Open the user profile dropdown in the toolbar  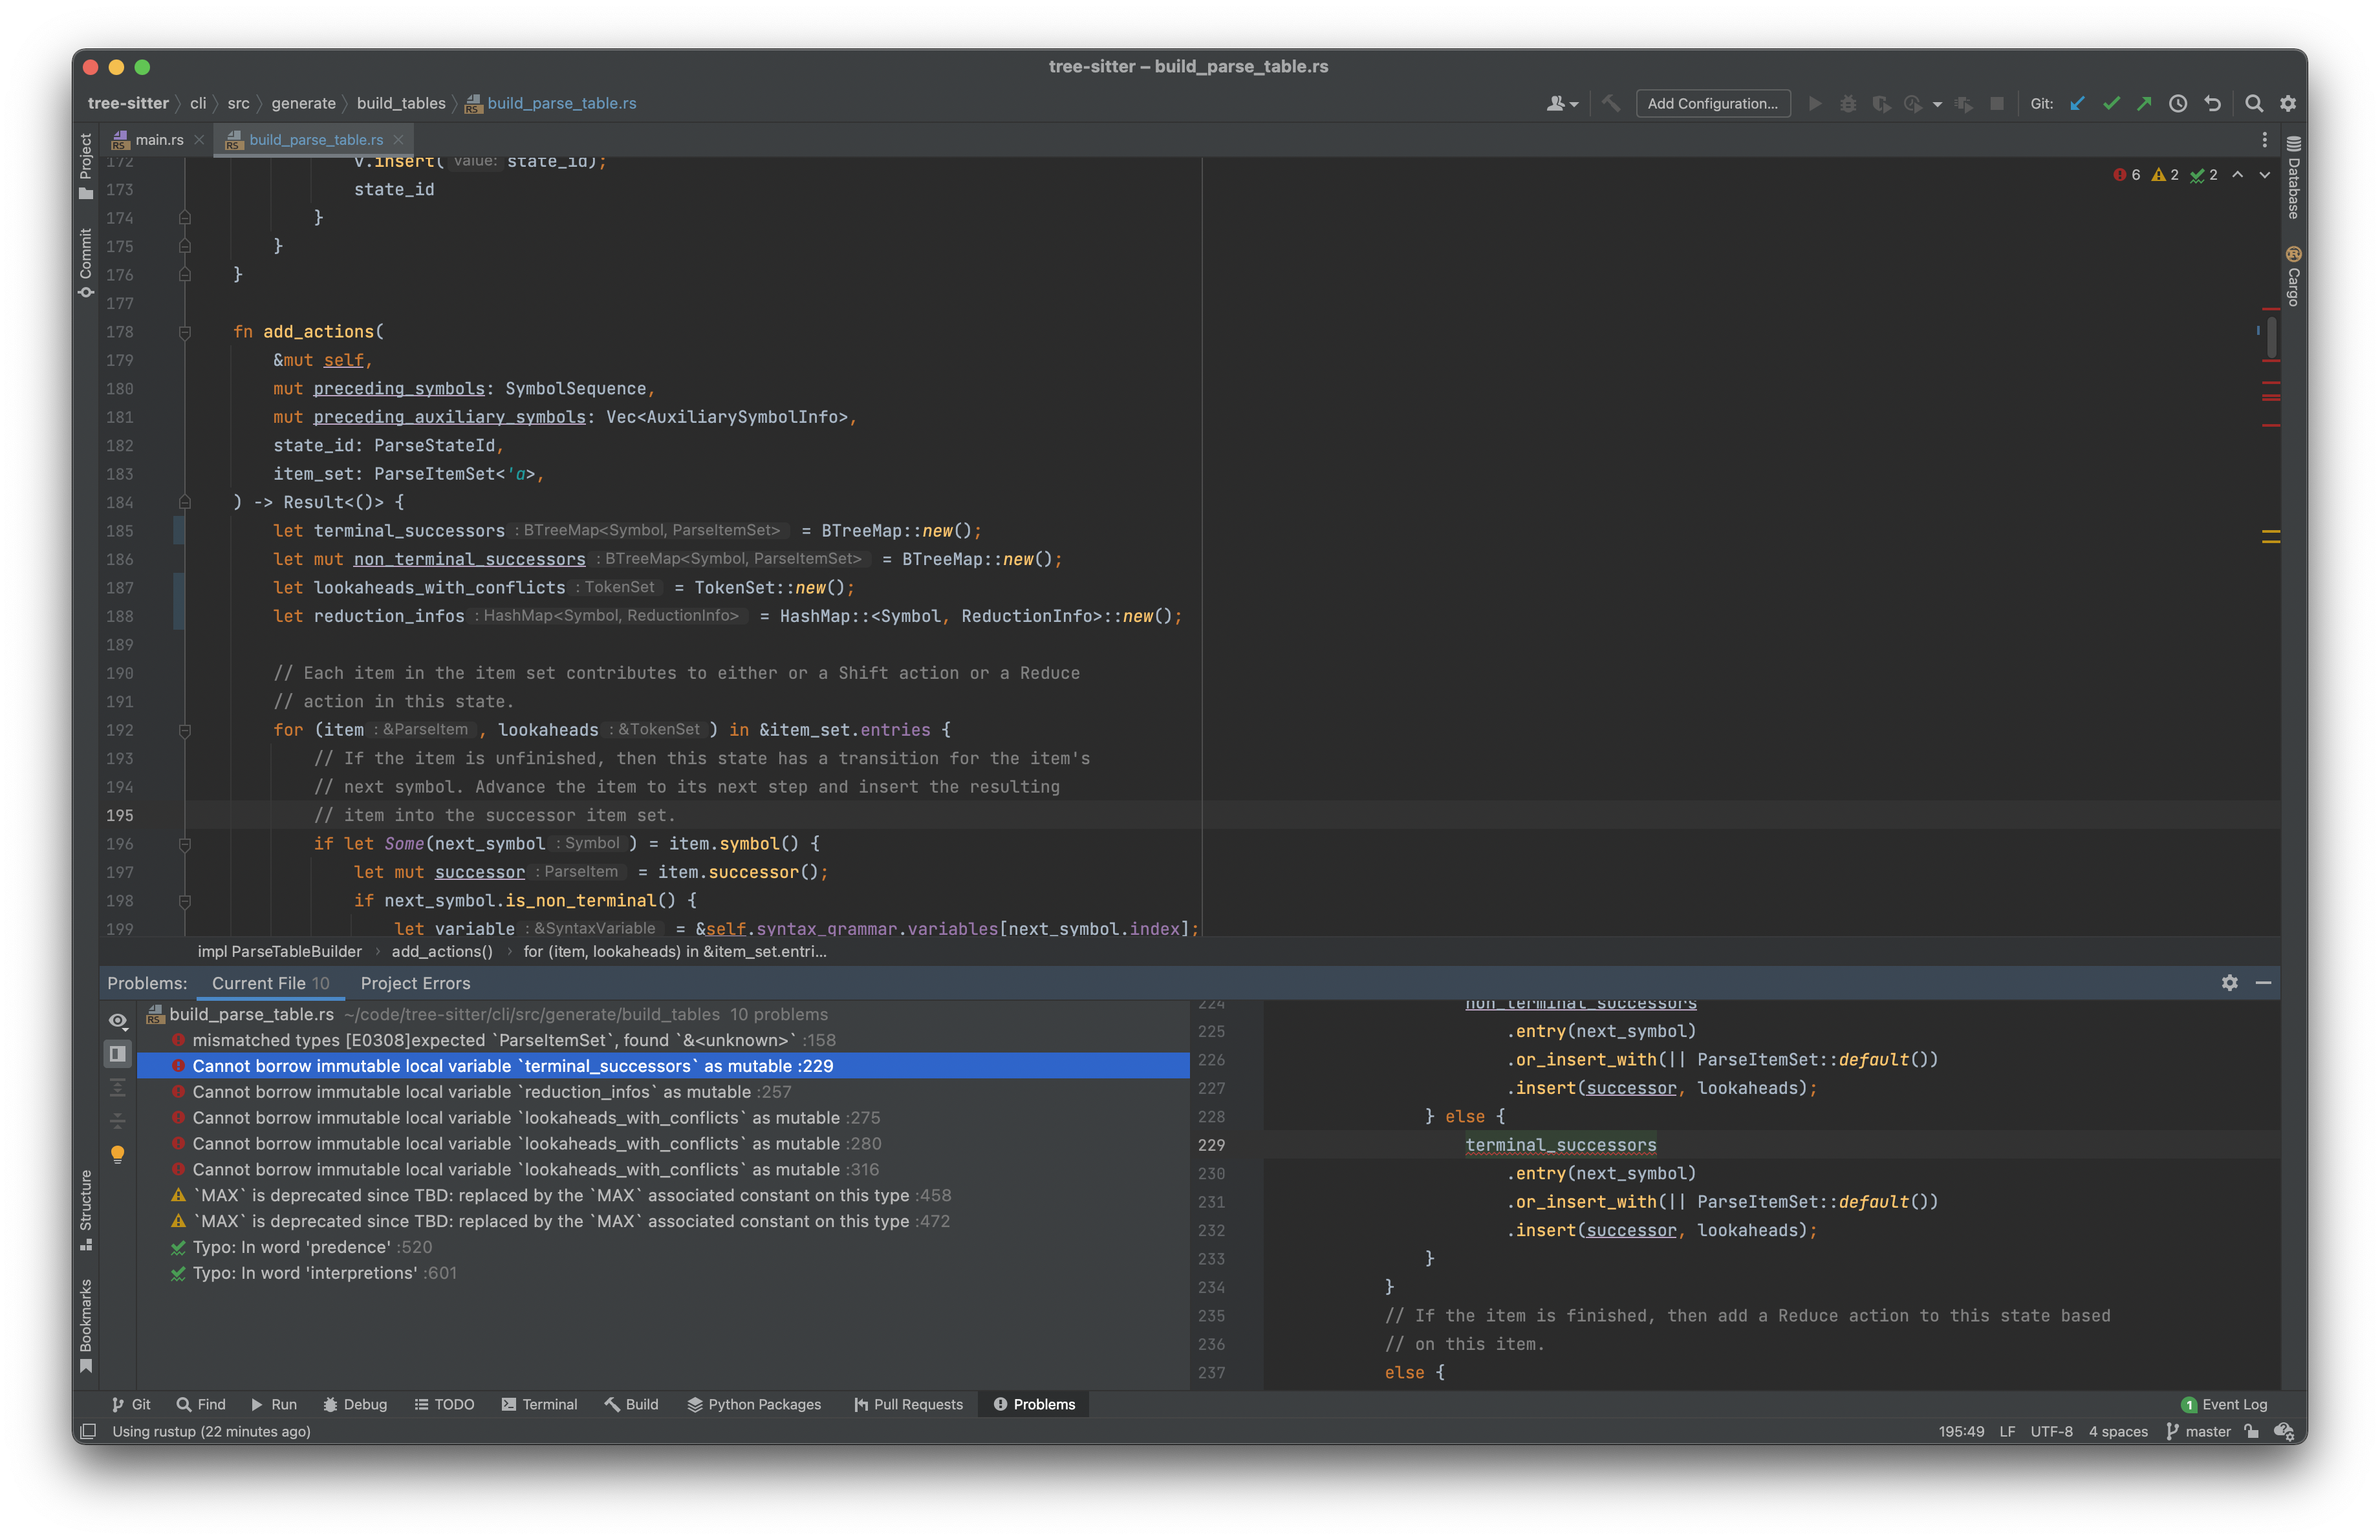(x=1561, y=103)
